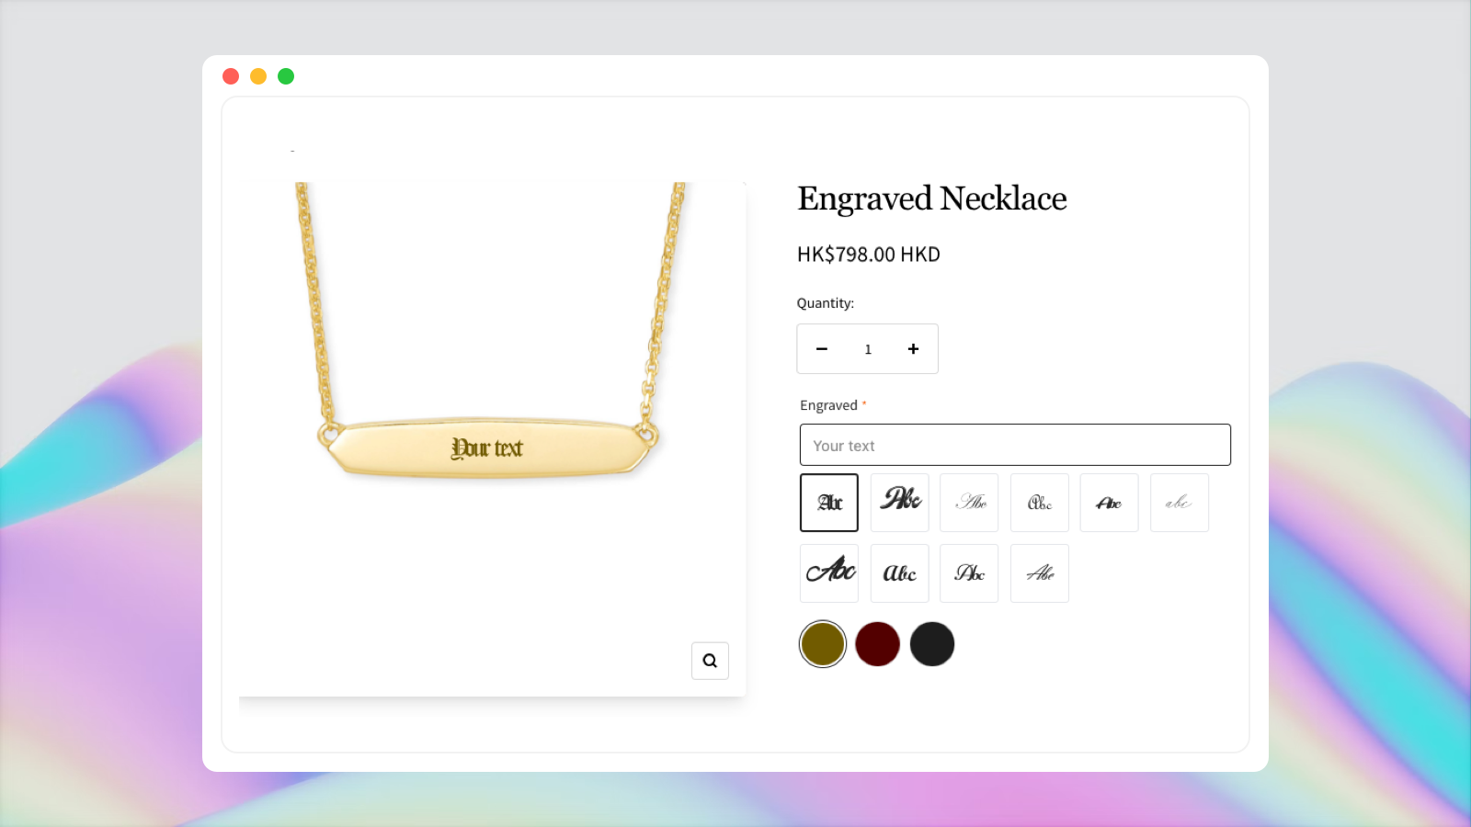Click the quantity value field
The height and width of the screenshot is (827, 1471).
coord(868,349)
